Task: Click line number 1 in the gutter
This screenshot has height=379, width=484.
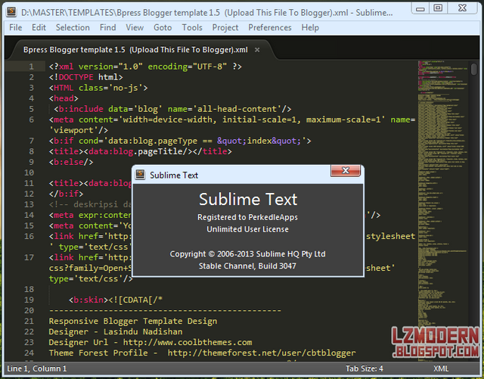Action: tap(31, 67)
